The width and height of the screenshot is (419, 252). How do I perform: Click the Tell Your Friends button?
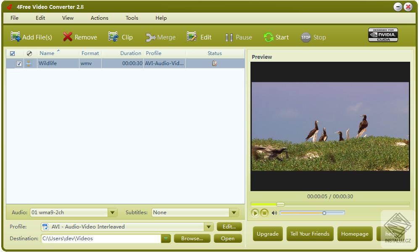(310, 234)
